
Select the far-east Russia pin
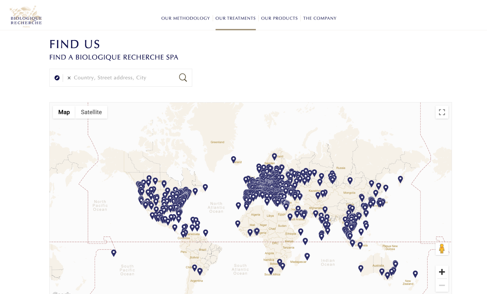pos(400,179)
